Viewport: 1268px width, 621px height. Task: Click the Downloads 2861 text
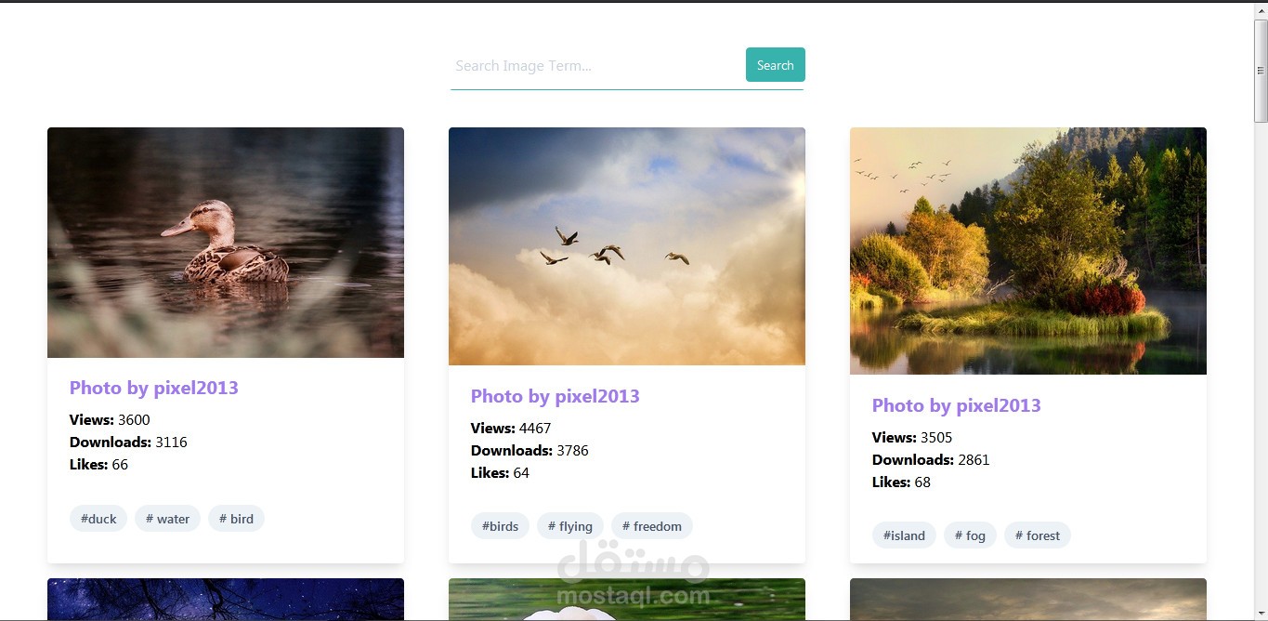931,460
